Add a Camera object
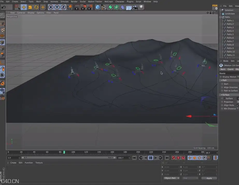 pyautogui.click(x=135, y=7)
